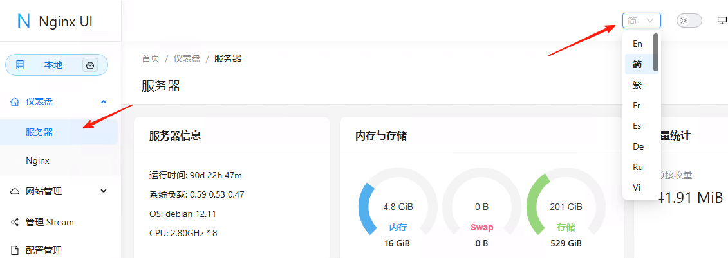Toggle the light/dark theme switch
This screenshot has height=258, width=728.
pos(689,21)
